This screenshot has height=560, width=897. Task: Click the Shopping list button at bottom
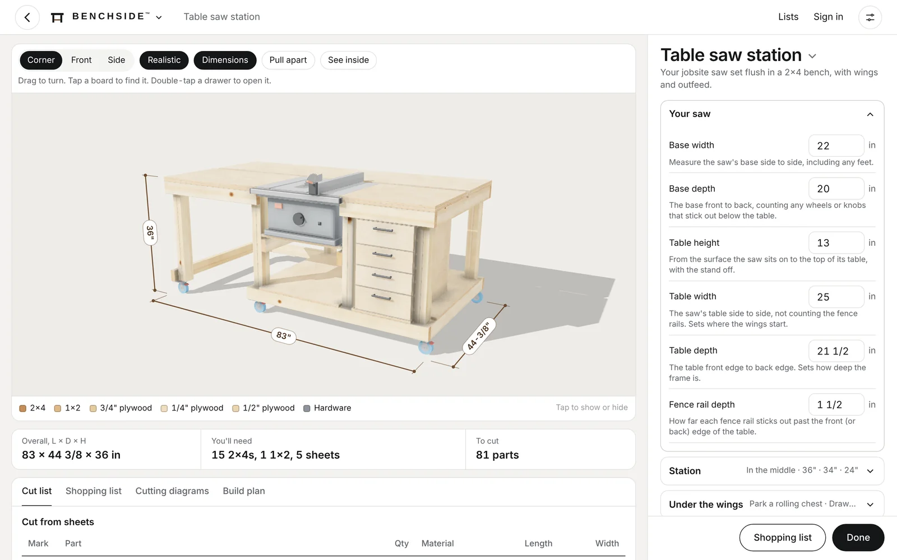(783, 538)
